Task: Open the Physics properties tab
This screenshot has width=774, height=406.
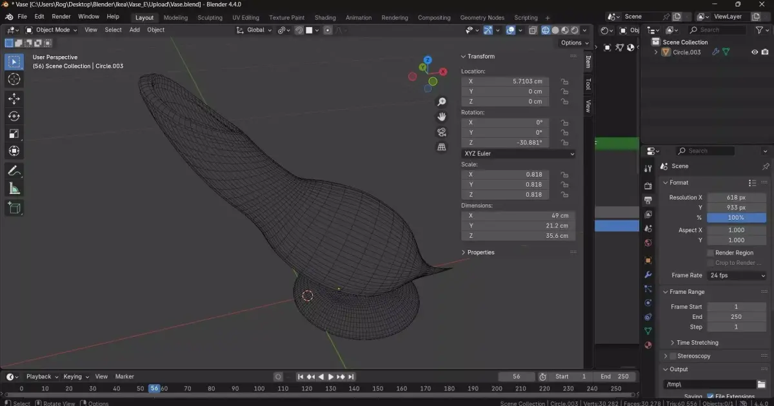Action: tap(648, 302)
